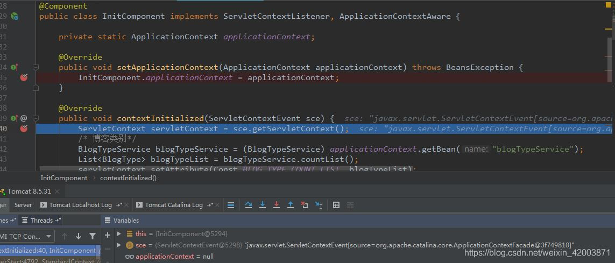Click contextInitialized() in the breadcrumb bar
615x263 pixels.
[x=128, y=177]
